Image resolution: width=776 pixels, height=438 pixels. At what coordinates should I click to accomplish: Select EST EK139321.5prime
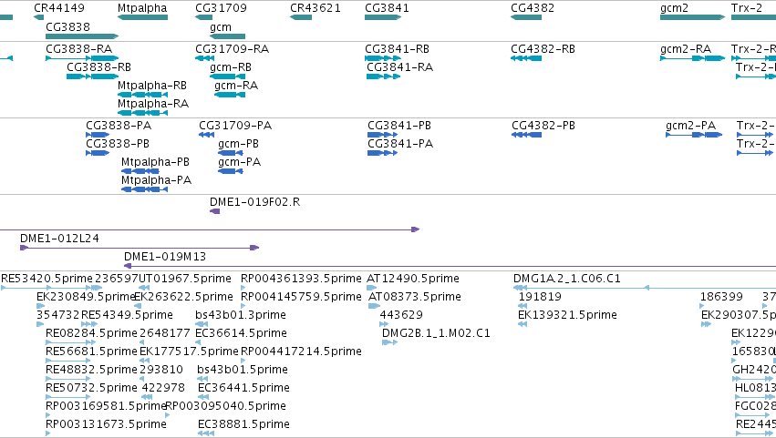coord(567,315)
